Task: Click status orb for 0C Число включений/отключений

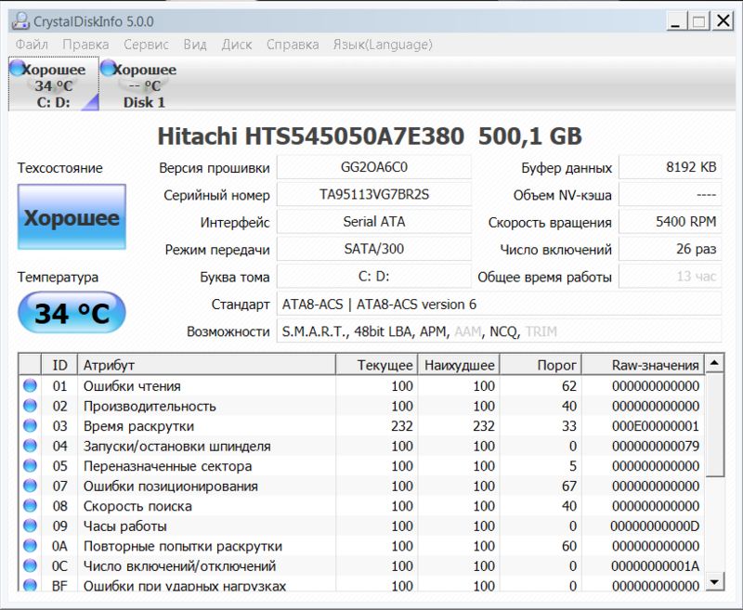Action: click(30, 565)
